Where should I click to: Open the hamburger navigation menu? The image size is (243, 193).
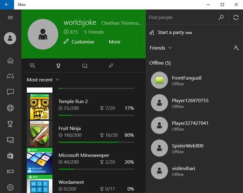click(x=11, y=17)
